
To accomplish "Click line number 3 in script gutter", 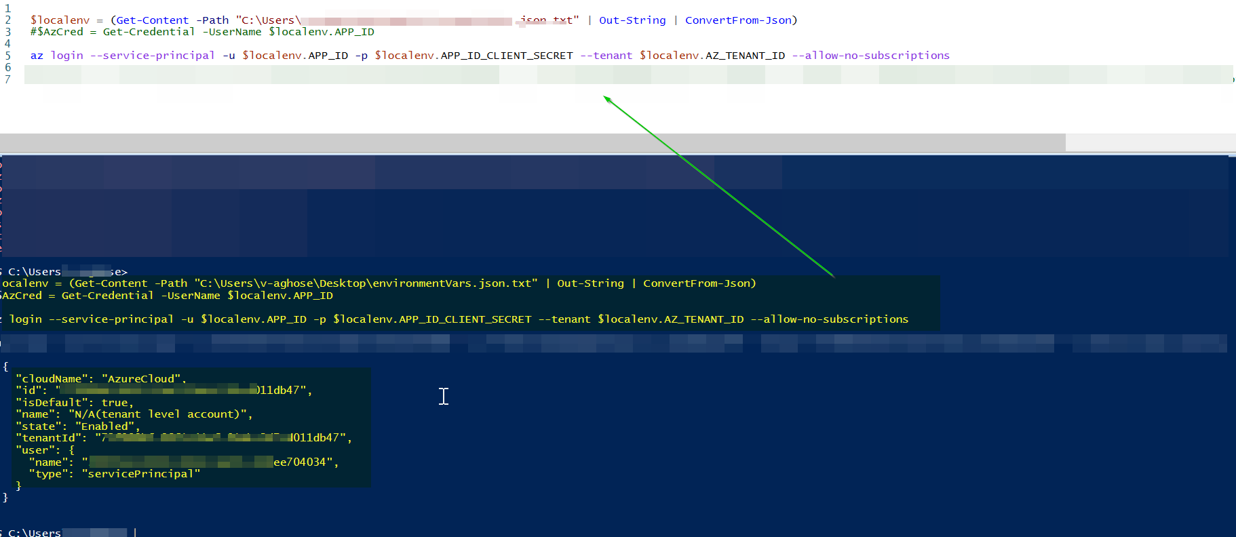I will (7, 32).
